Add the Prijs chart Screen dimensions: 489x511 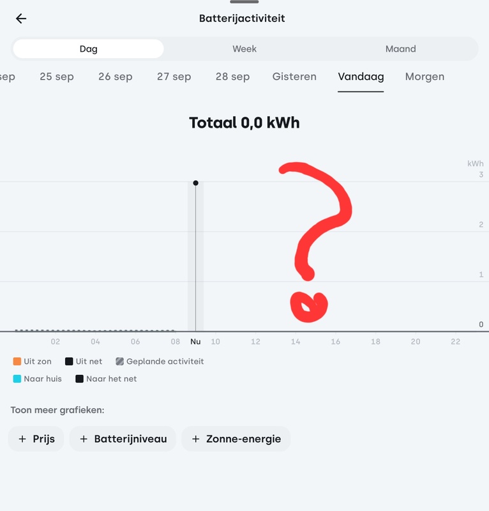[36, 439]
